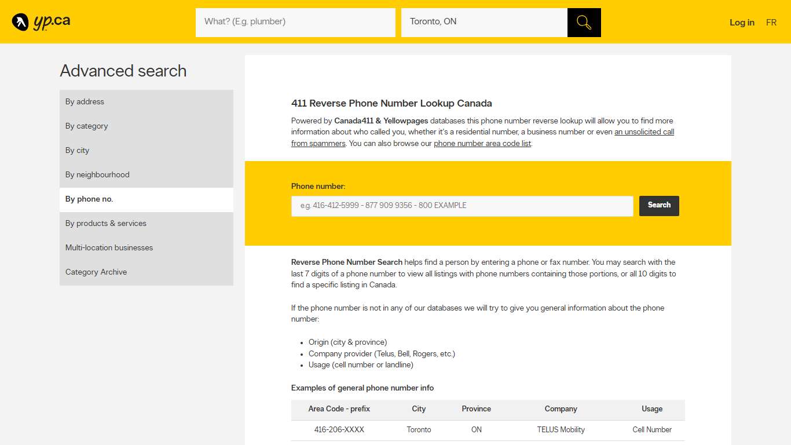The image size is (791, 445).
Task: Click the Log in link
Action: coord(742,23)
